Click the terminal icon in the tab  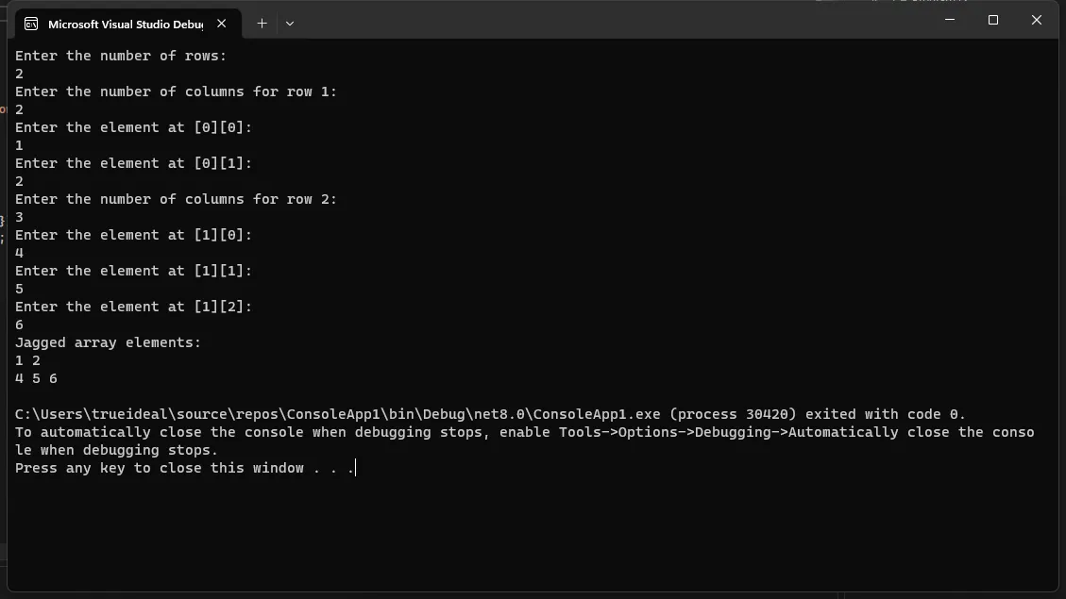pyautogui.click(x=31, y=24)
